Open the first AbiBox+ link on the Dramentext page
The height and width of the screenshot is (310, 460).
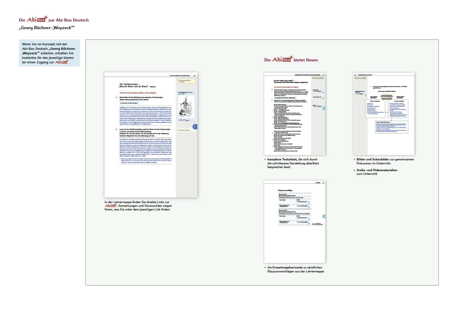(317, 91)
